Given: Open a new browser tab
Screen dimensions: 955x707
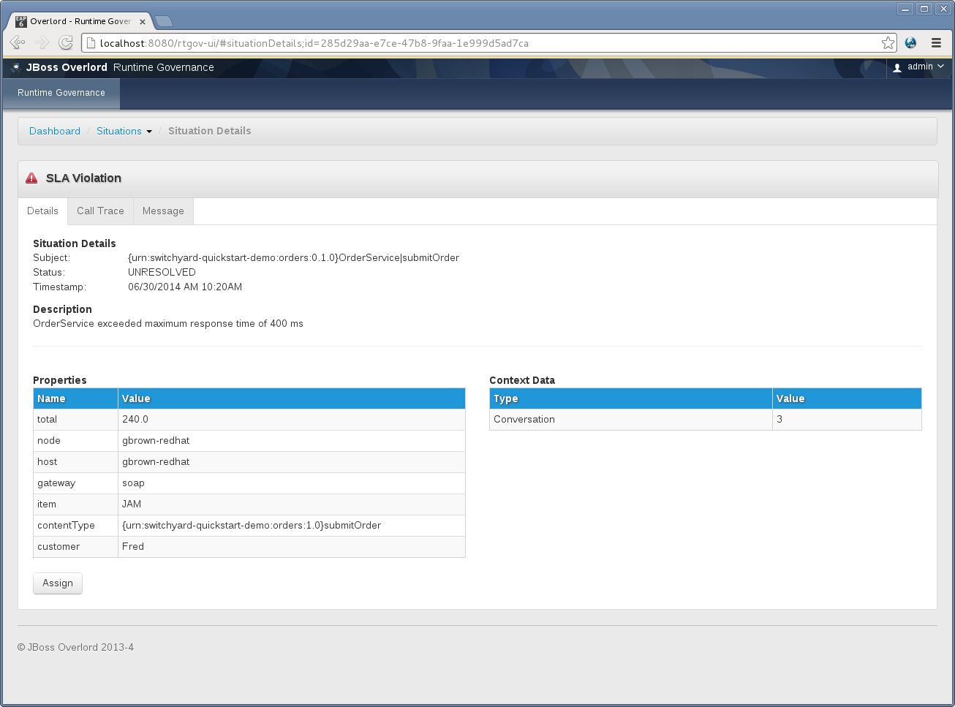Looking at the screenshot, I should click(164, 21).
